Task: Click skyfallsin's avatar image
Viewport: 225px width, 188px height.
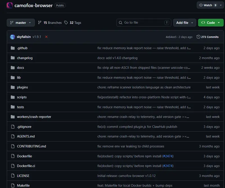Action: [12, 37]
